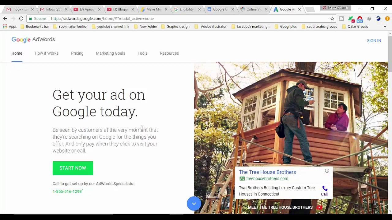Click the fb extension icon in toolbar
The height and width of the screenshot is (220, 392).
pyautogui.click(x=341, y=19)
